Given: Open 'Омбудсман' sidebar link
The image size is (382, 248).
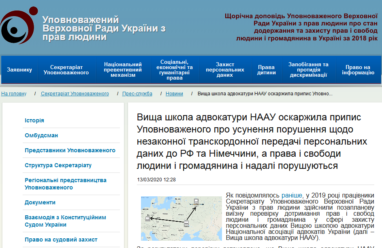Looking at the screenshot, I should coord(41,135).
